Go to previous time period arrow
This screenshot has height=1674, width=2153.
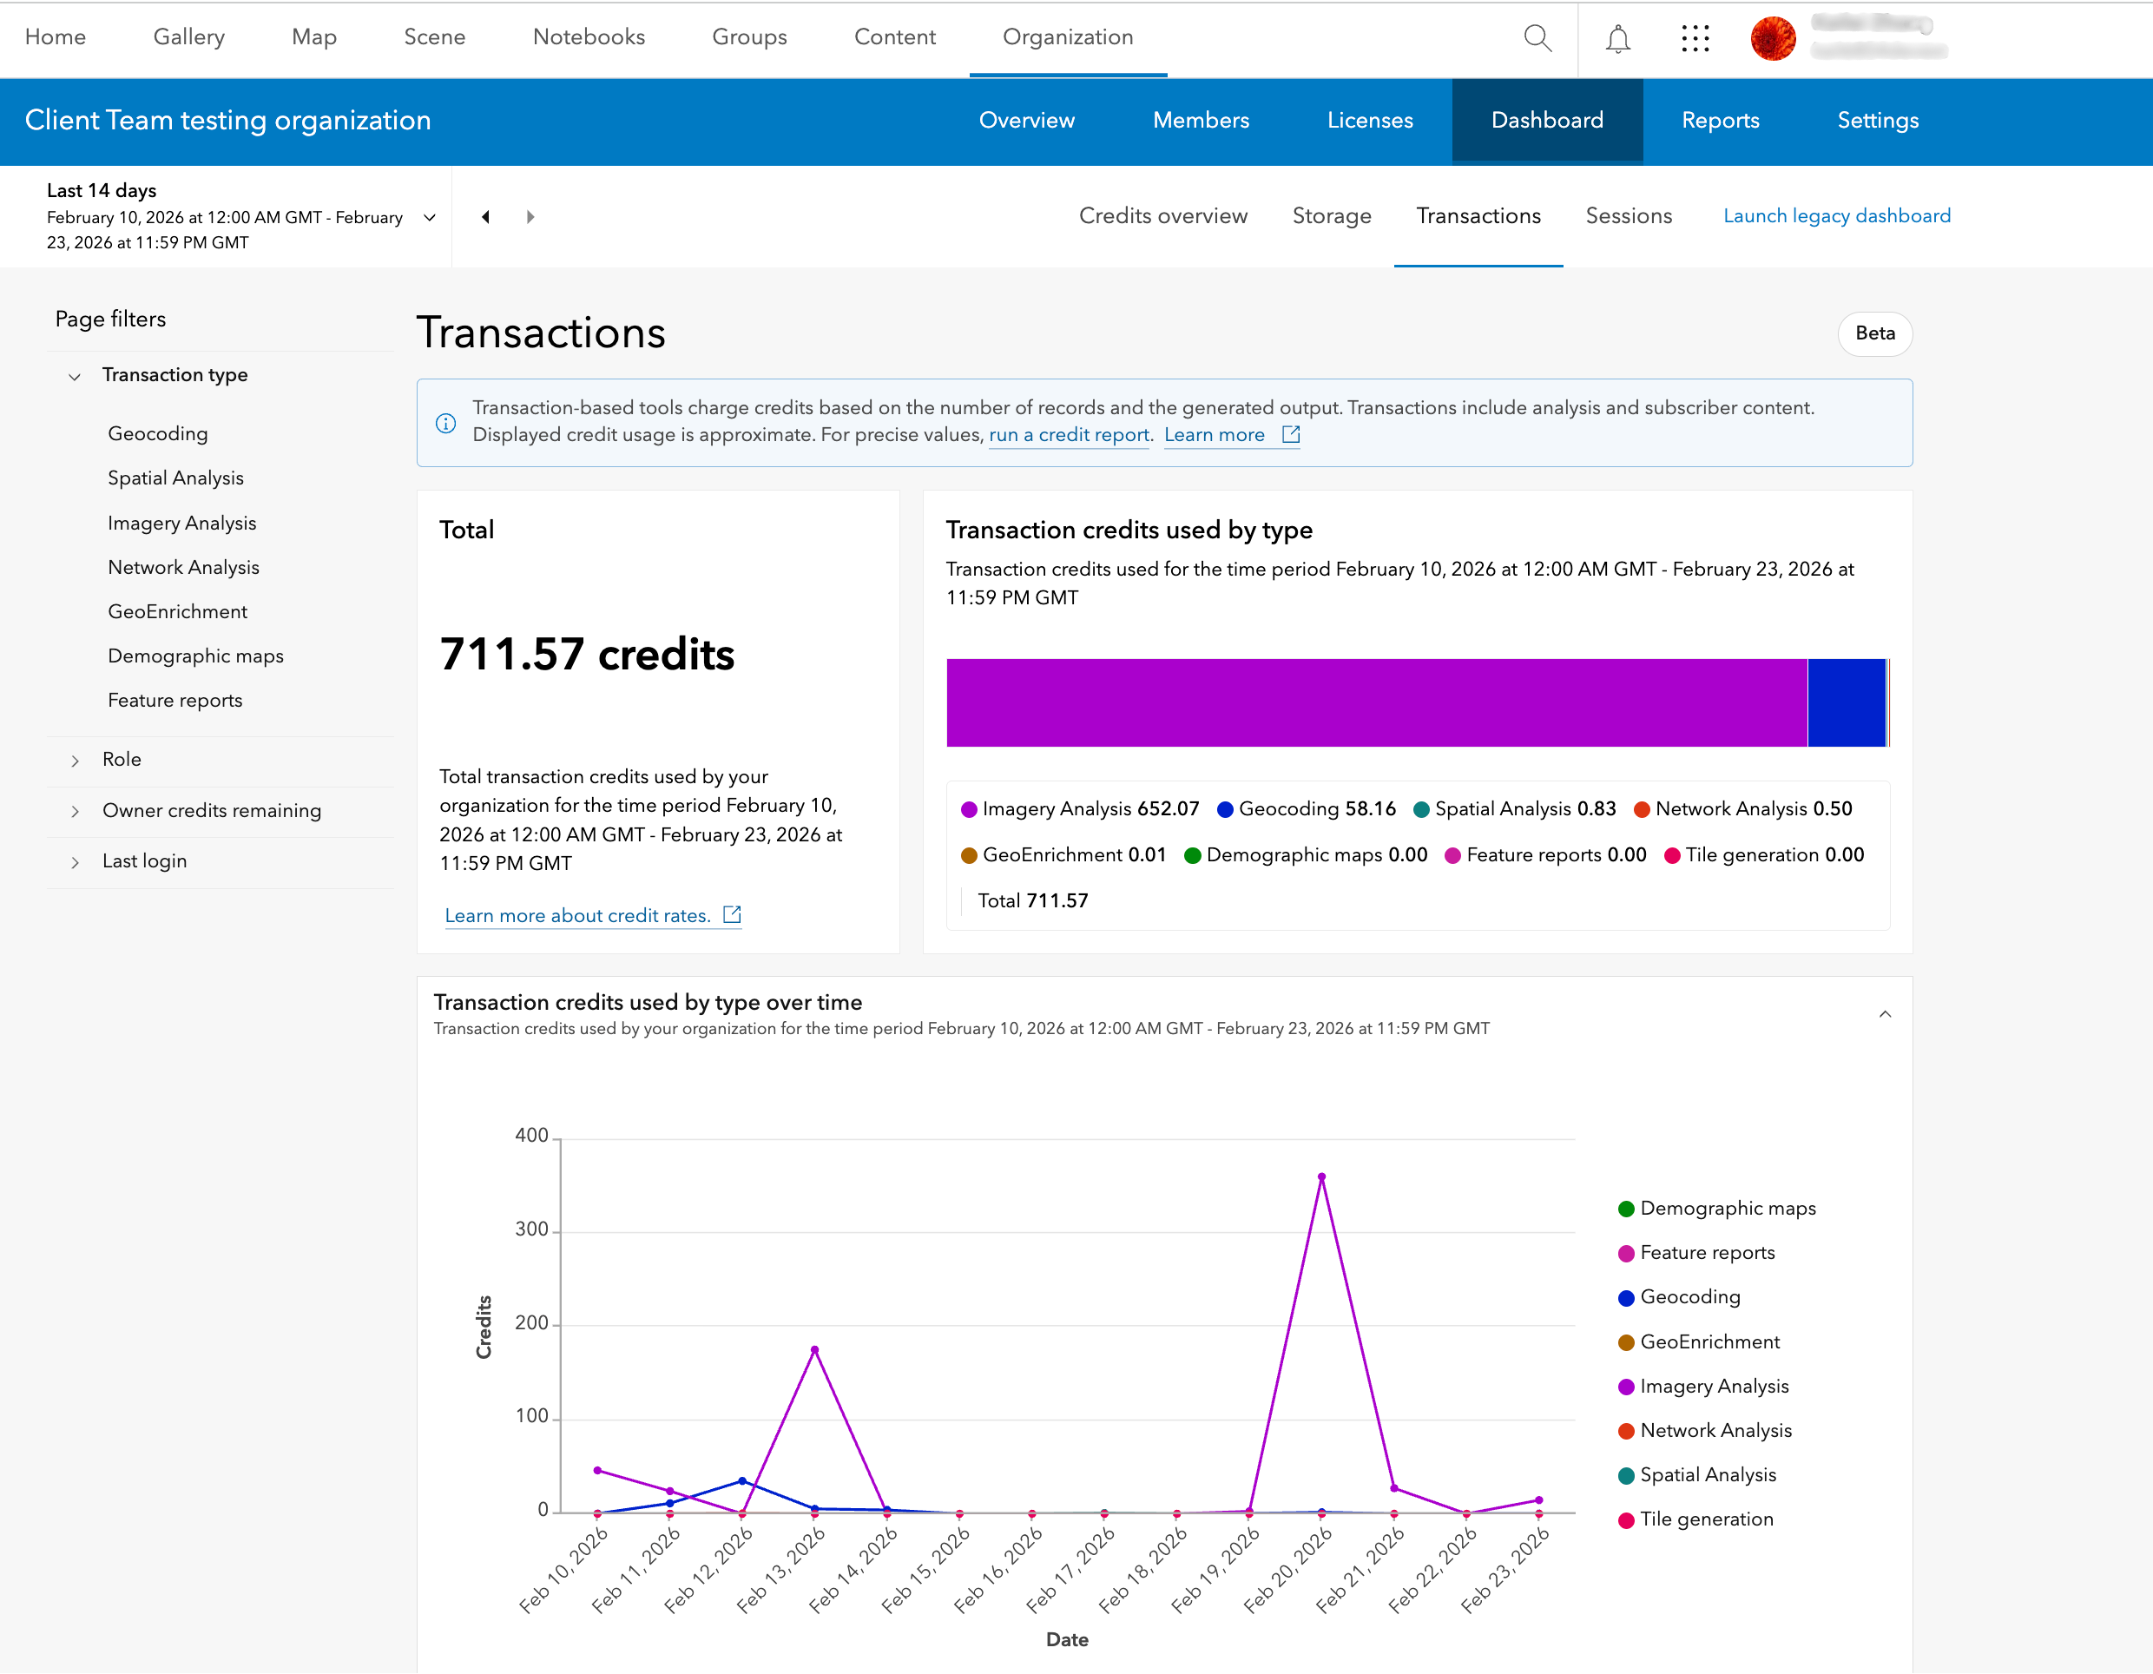tap(486, 217)
